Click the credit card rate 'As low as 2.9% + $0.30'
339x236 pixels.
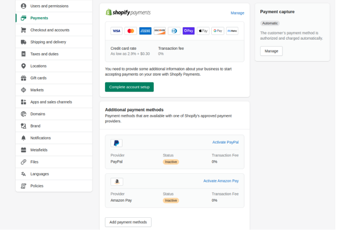(x=130, y=54)
